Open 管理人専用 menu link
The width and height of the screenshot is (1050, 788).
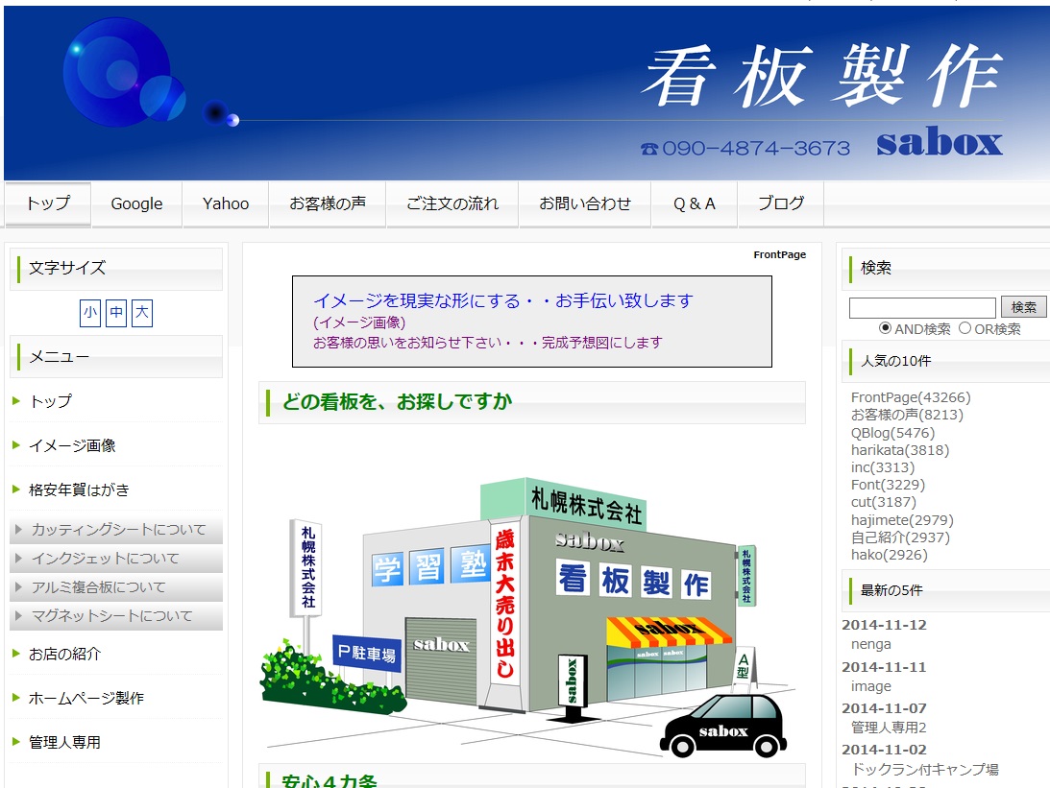[65, 742]
